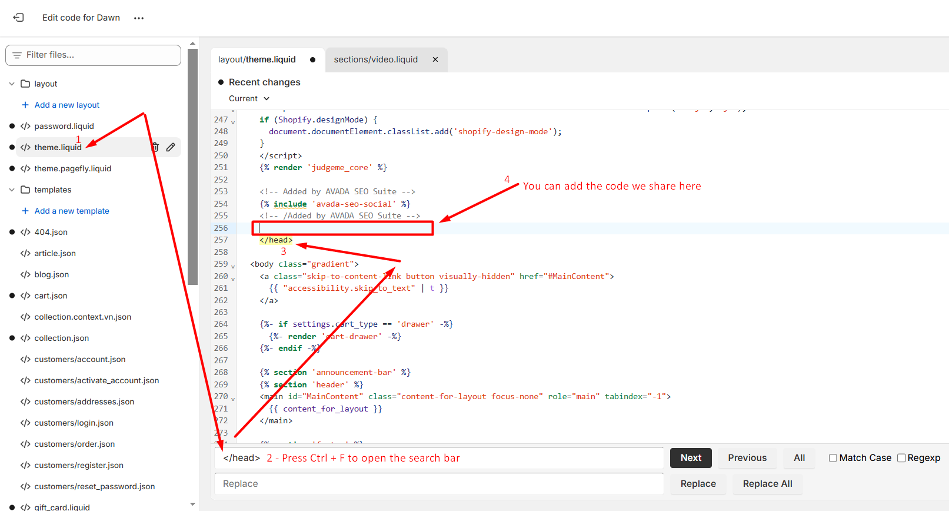949x511 pixels.
Task: Open collection.context.vn.json file
Action: 83,317
